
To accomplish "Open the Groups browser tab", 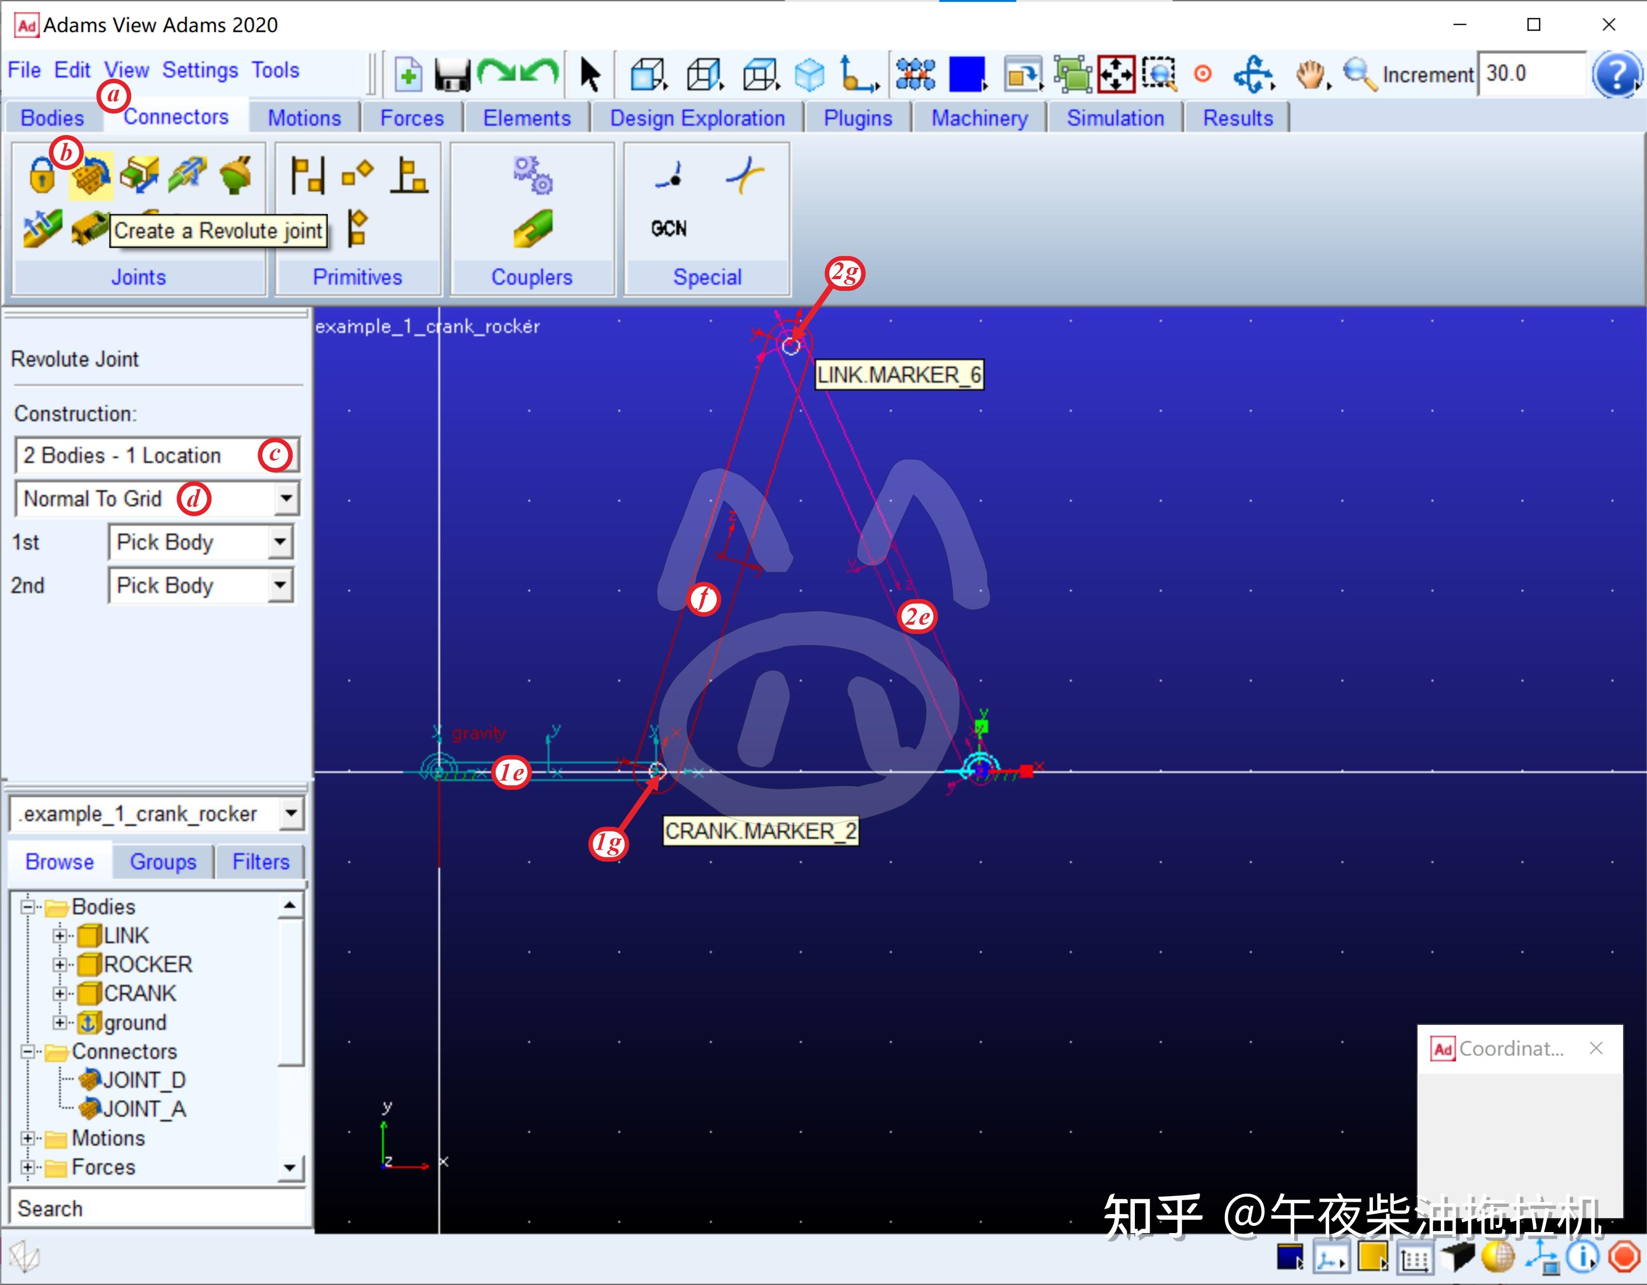I will coord(163,861).
